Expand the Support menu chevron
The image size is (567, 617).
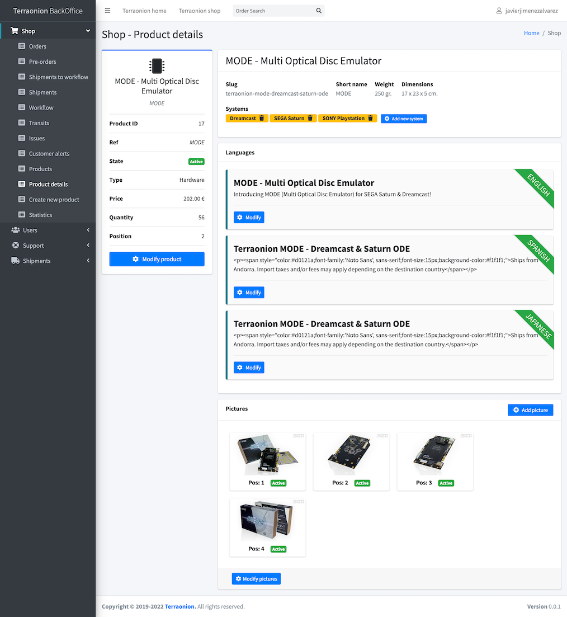[x=88, y=245]
